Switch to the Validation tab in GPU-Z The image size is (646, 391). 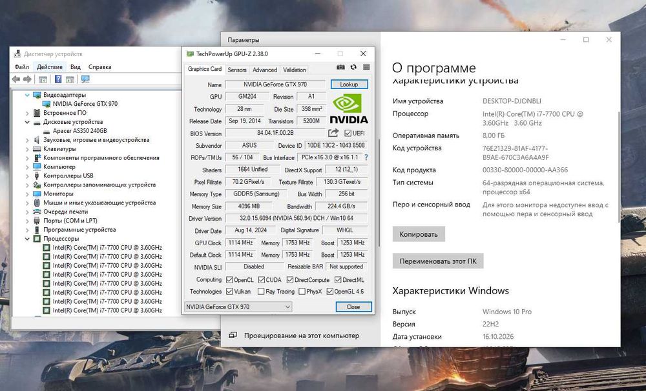[294, 70]
